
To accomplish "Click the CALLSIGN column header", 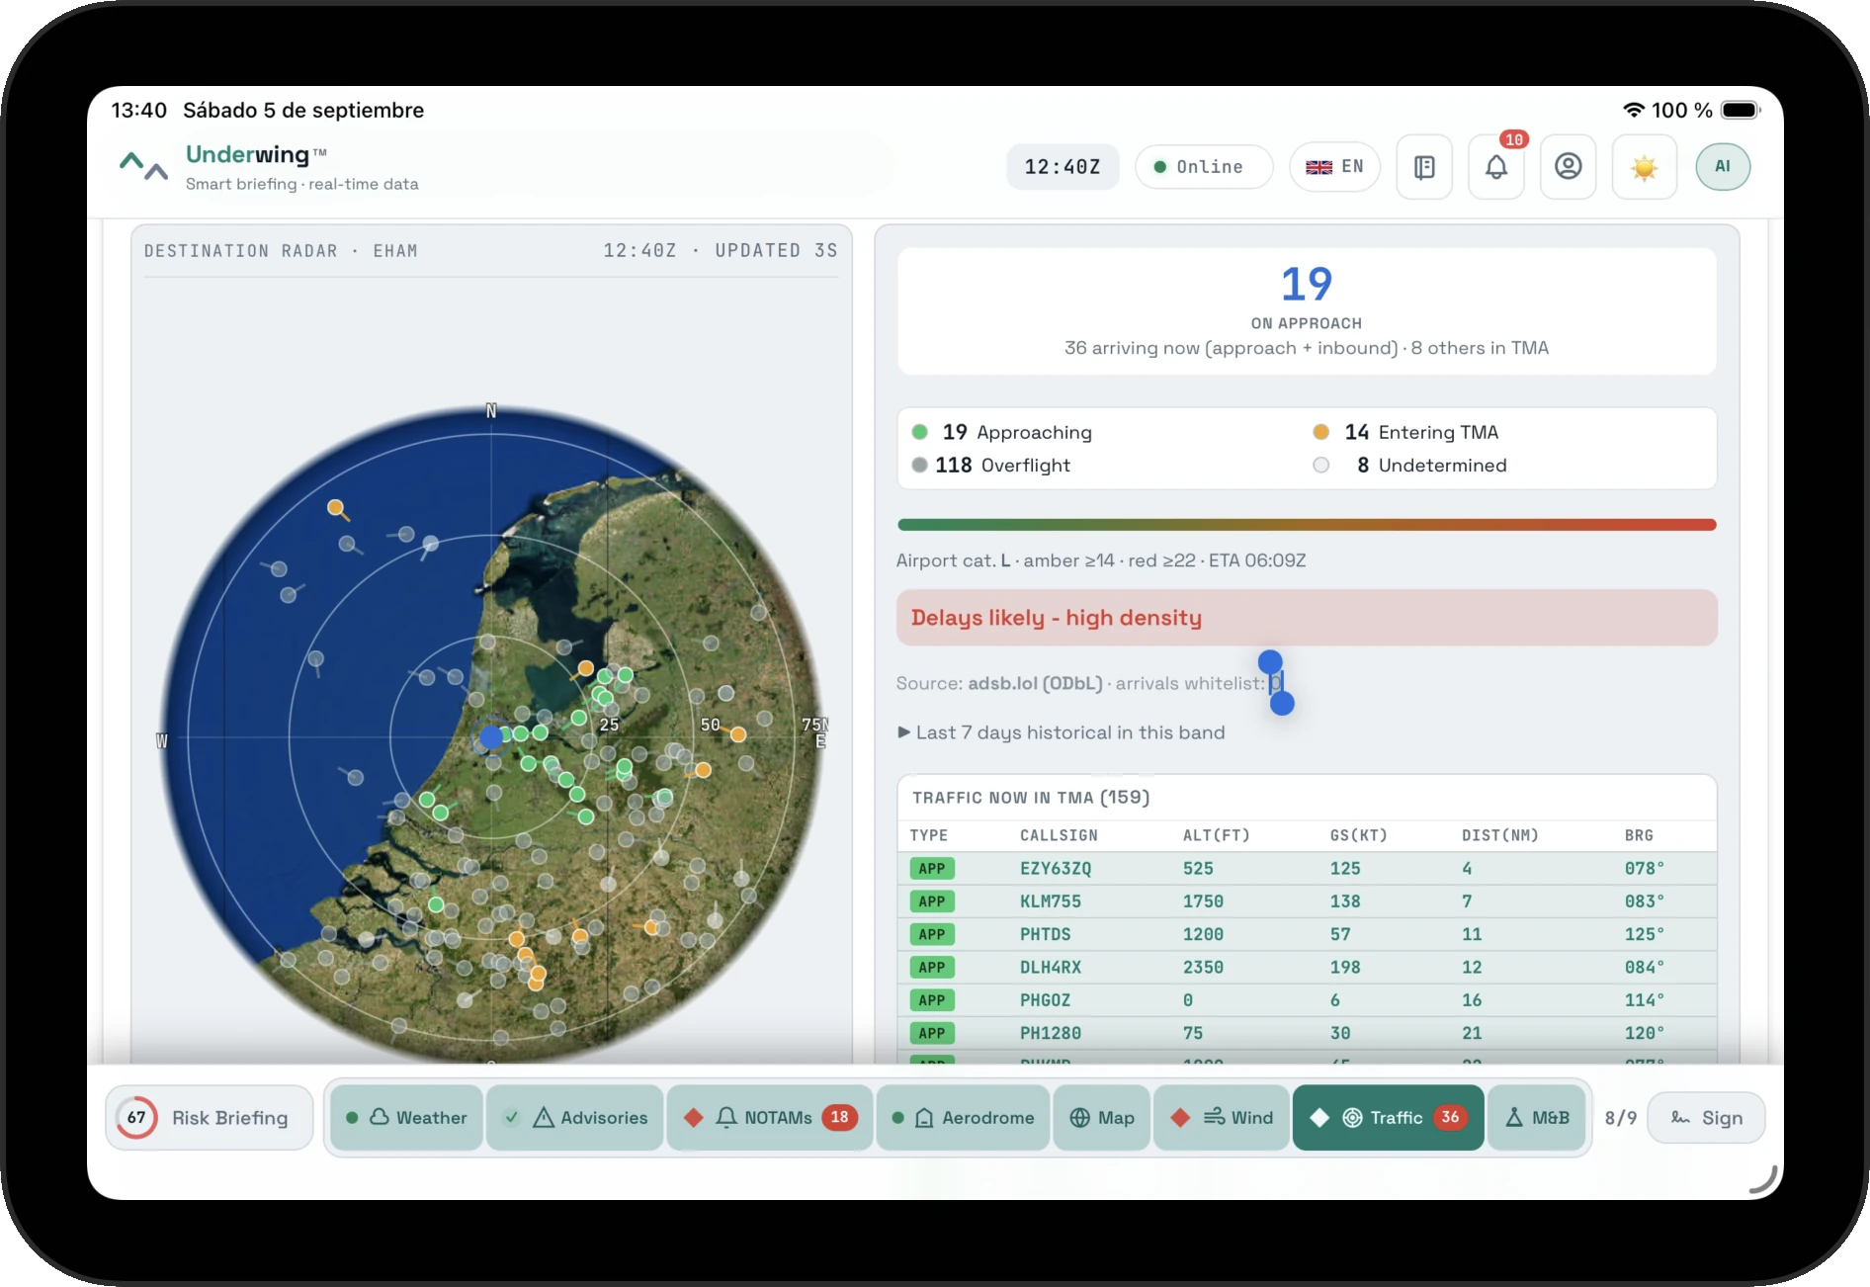I will [1059, 835].
